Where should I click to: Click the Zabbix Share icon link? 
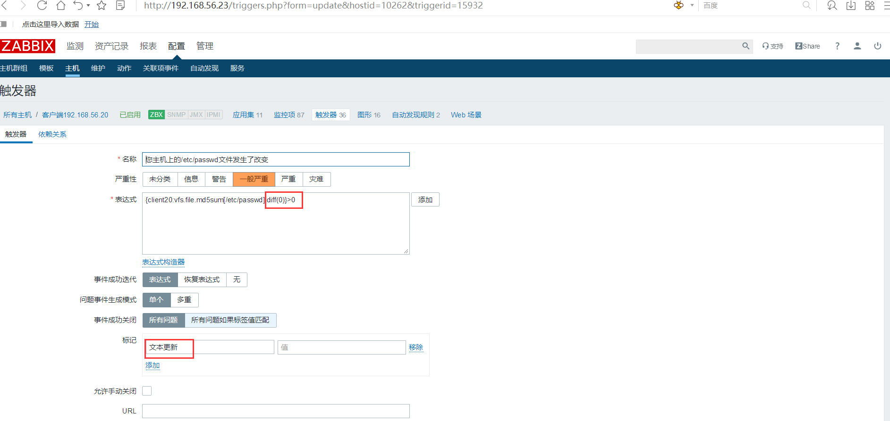click(x=807, y=46)
